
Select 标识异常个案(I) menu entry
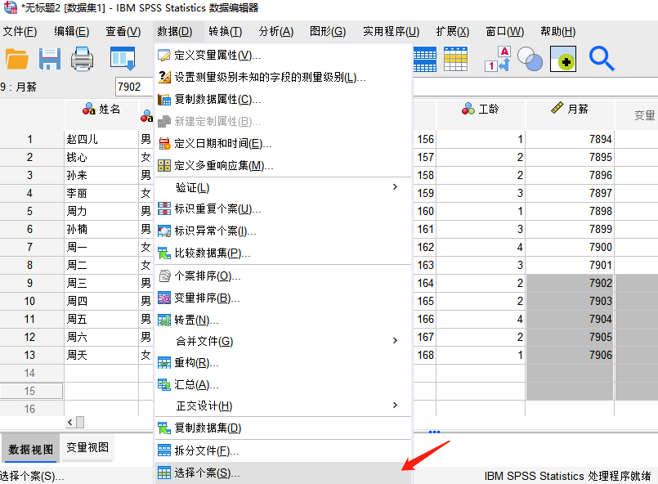(x=283, y=231)
